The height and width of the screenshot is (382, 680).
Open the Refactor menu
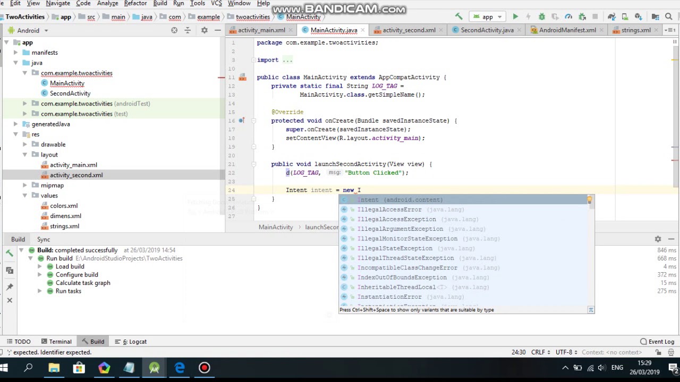[135, 3]
